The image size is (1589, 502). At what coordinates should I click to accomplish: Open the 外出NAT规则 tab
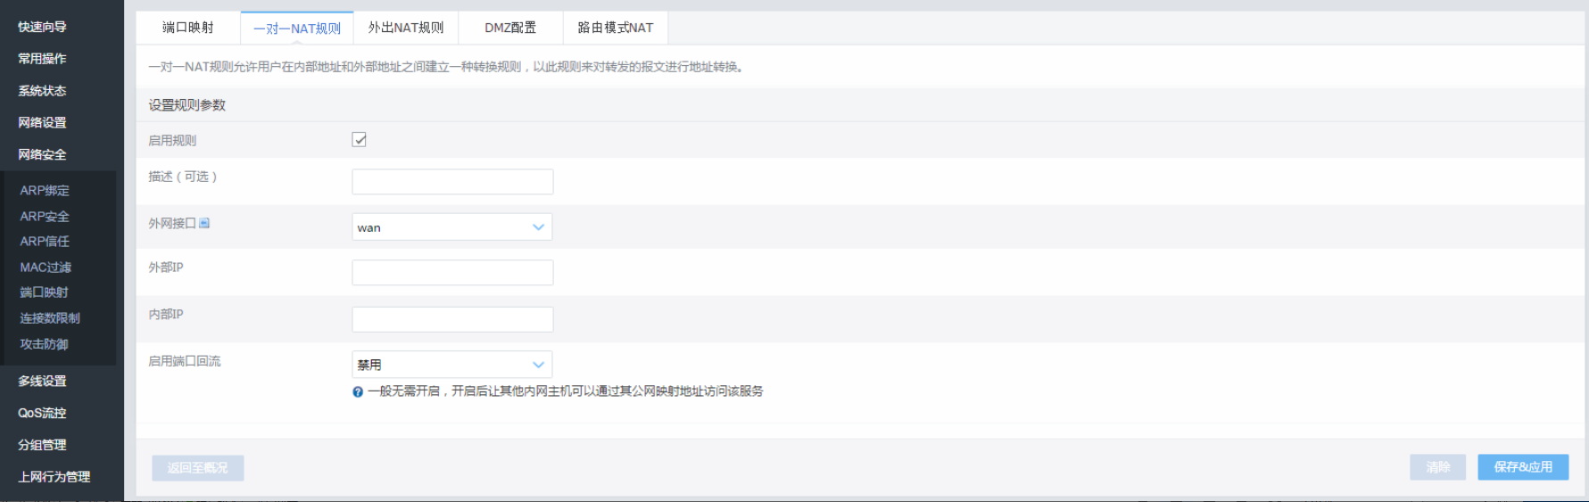[406, 28]
